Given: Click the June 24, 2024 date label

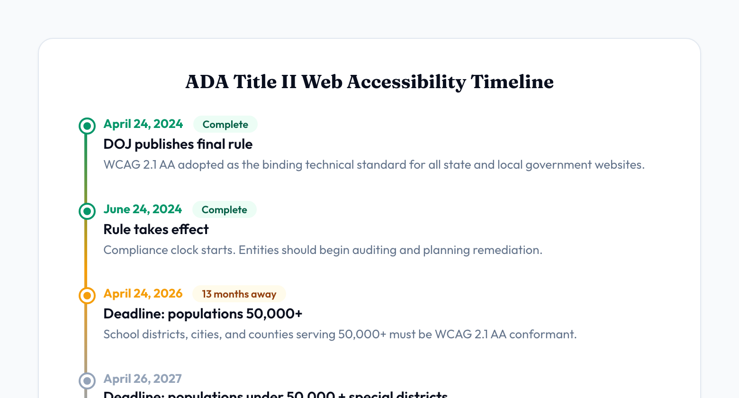Looking at the screenshot, I should coord(143,209).
